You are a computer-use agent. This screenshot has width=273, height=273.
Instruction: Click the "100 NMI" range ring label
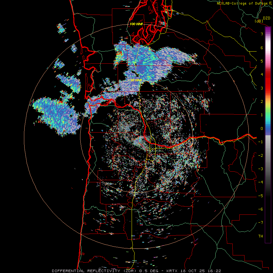click(x=136, y=24)
